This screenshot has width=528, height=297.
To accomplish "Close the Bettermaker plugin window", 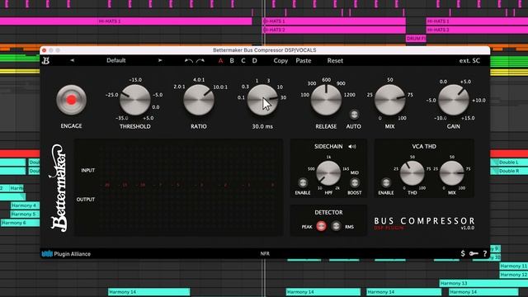I will pyautogui.click(x=44, y=50).
